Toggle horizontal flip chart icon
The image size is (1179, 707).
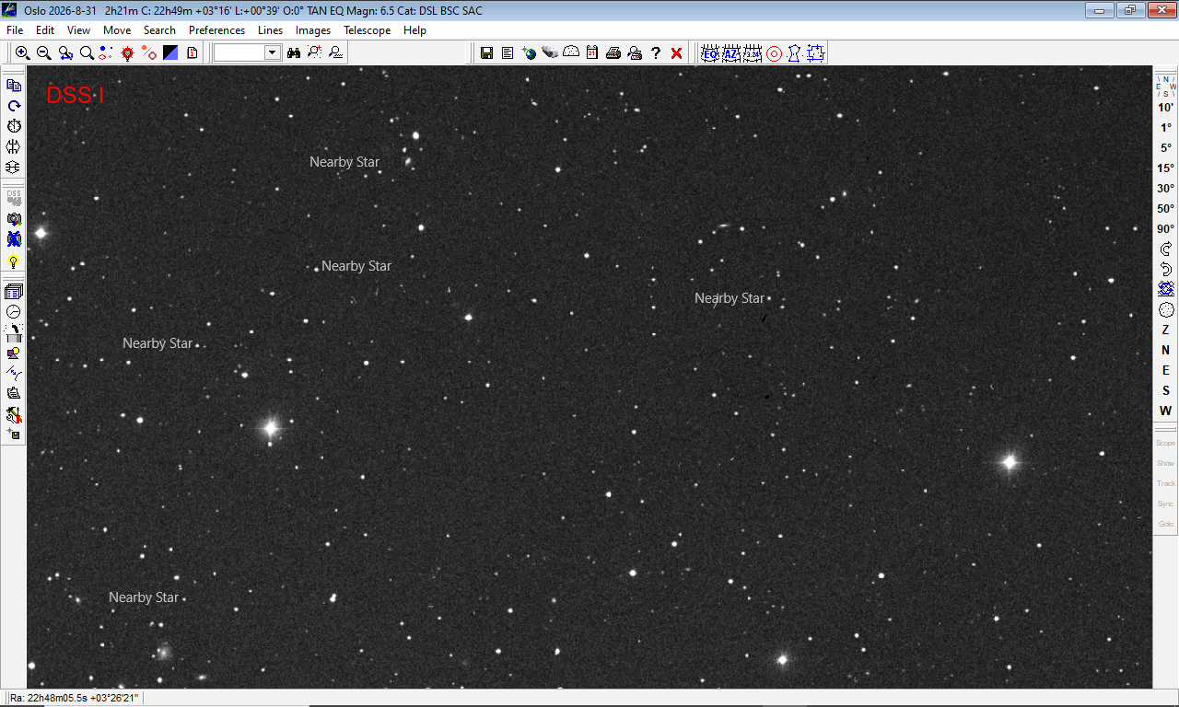(x=14, y=146)
